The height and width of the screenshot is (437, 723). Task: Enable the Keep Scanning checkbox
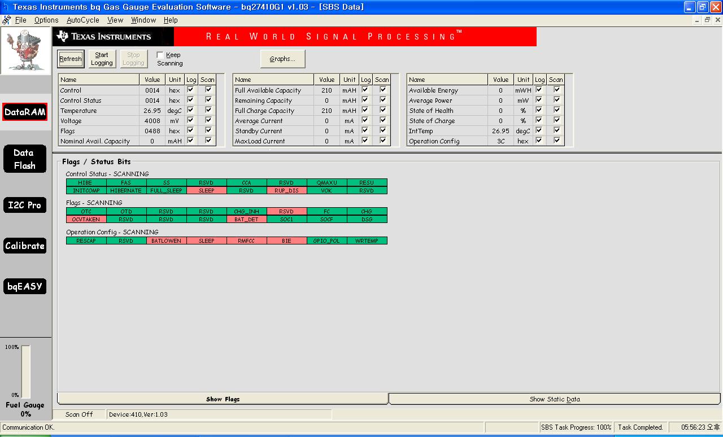(160, 55)
